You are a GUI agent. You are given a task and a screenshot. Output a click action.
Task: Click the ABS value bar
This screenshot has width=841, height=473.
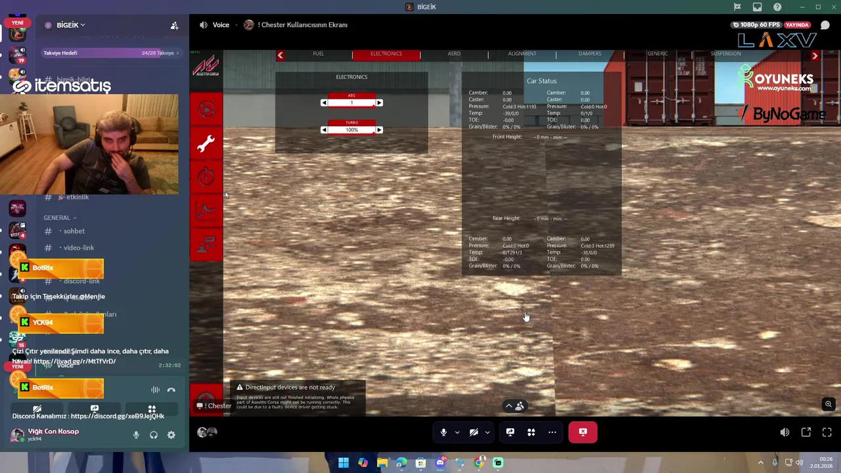click(352, 102)
